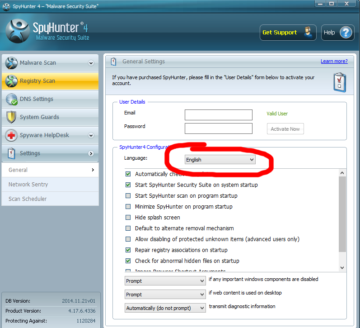This screenshot has height=328, width=360.
Task: Open DNS Settings page
Action: [x=50, y=99]
